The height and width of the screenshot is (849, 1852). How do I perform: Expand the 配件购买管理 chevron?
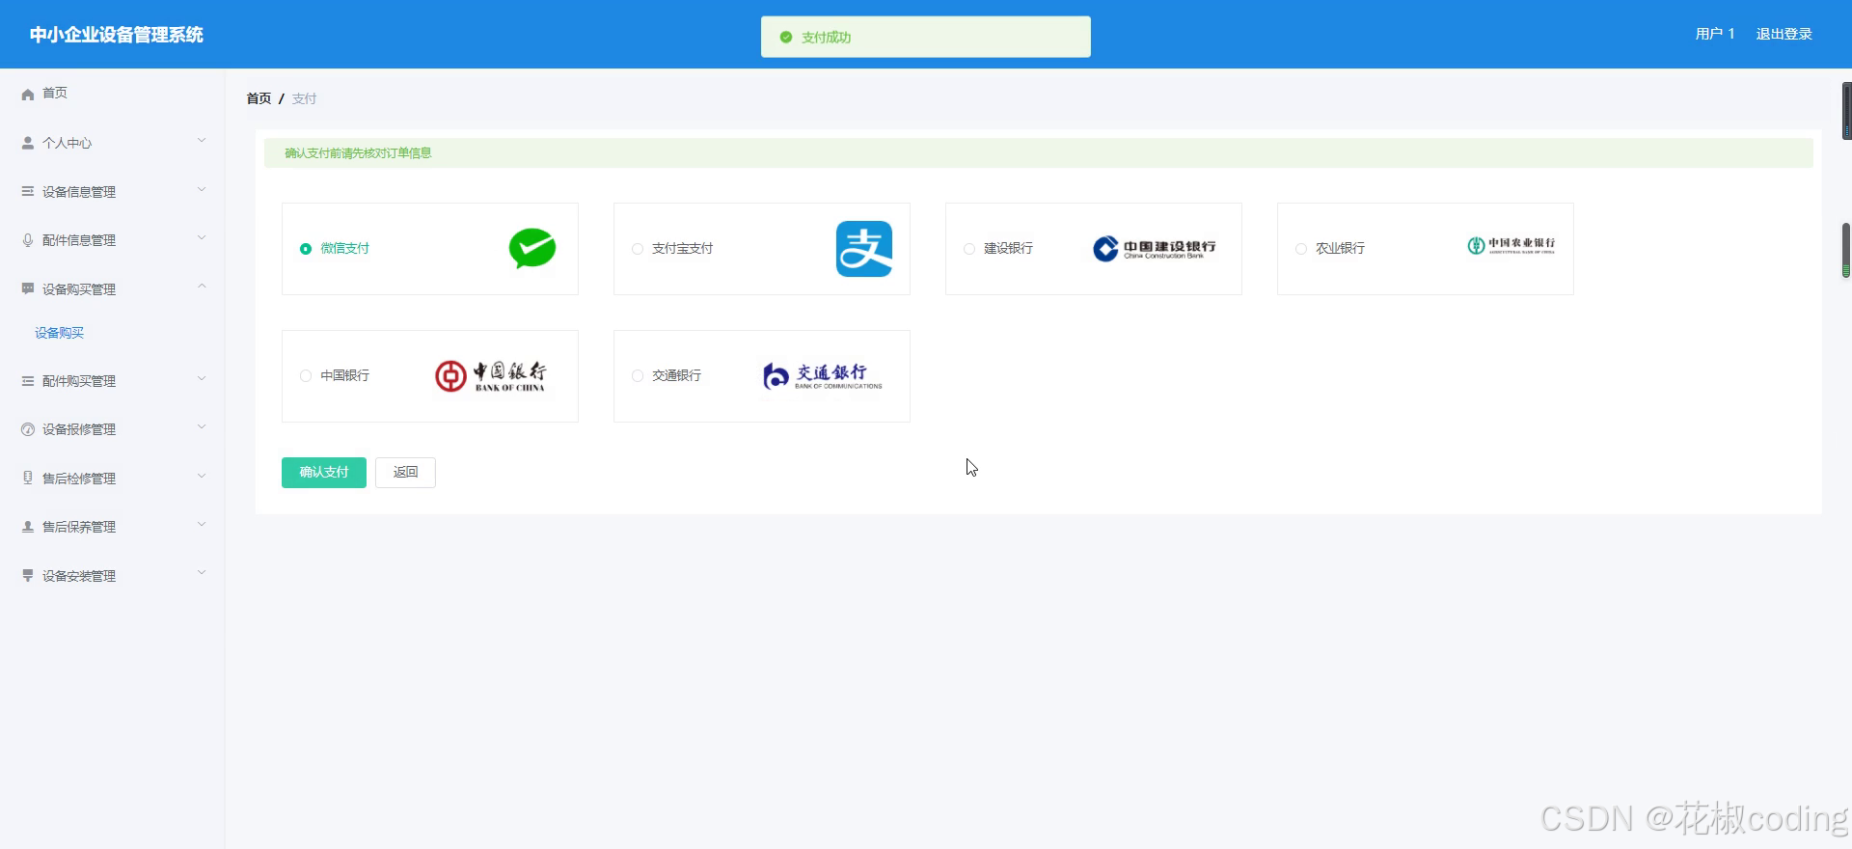pos(202,379)
